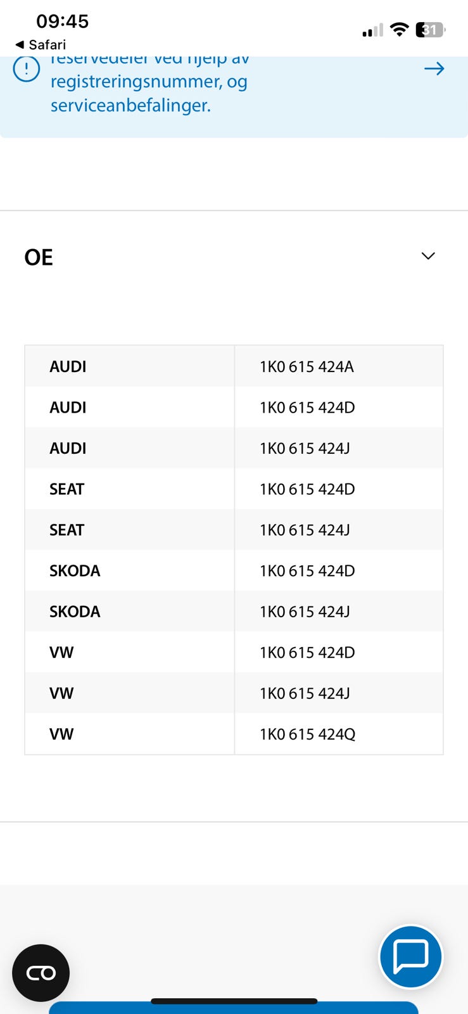Screen dimensions: 468x1014
Task: Tap the OE section heading
Action: point(39,257)
